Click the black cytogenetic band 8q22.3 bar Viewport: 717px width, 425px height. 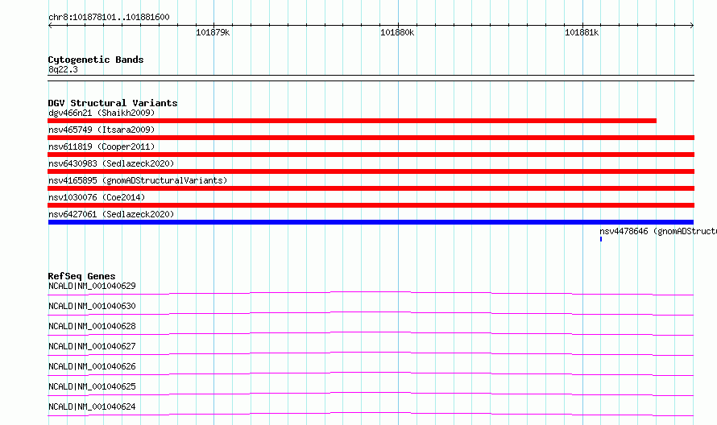[371, 78]
